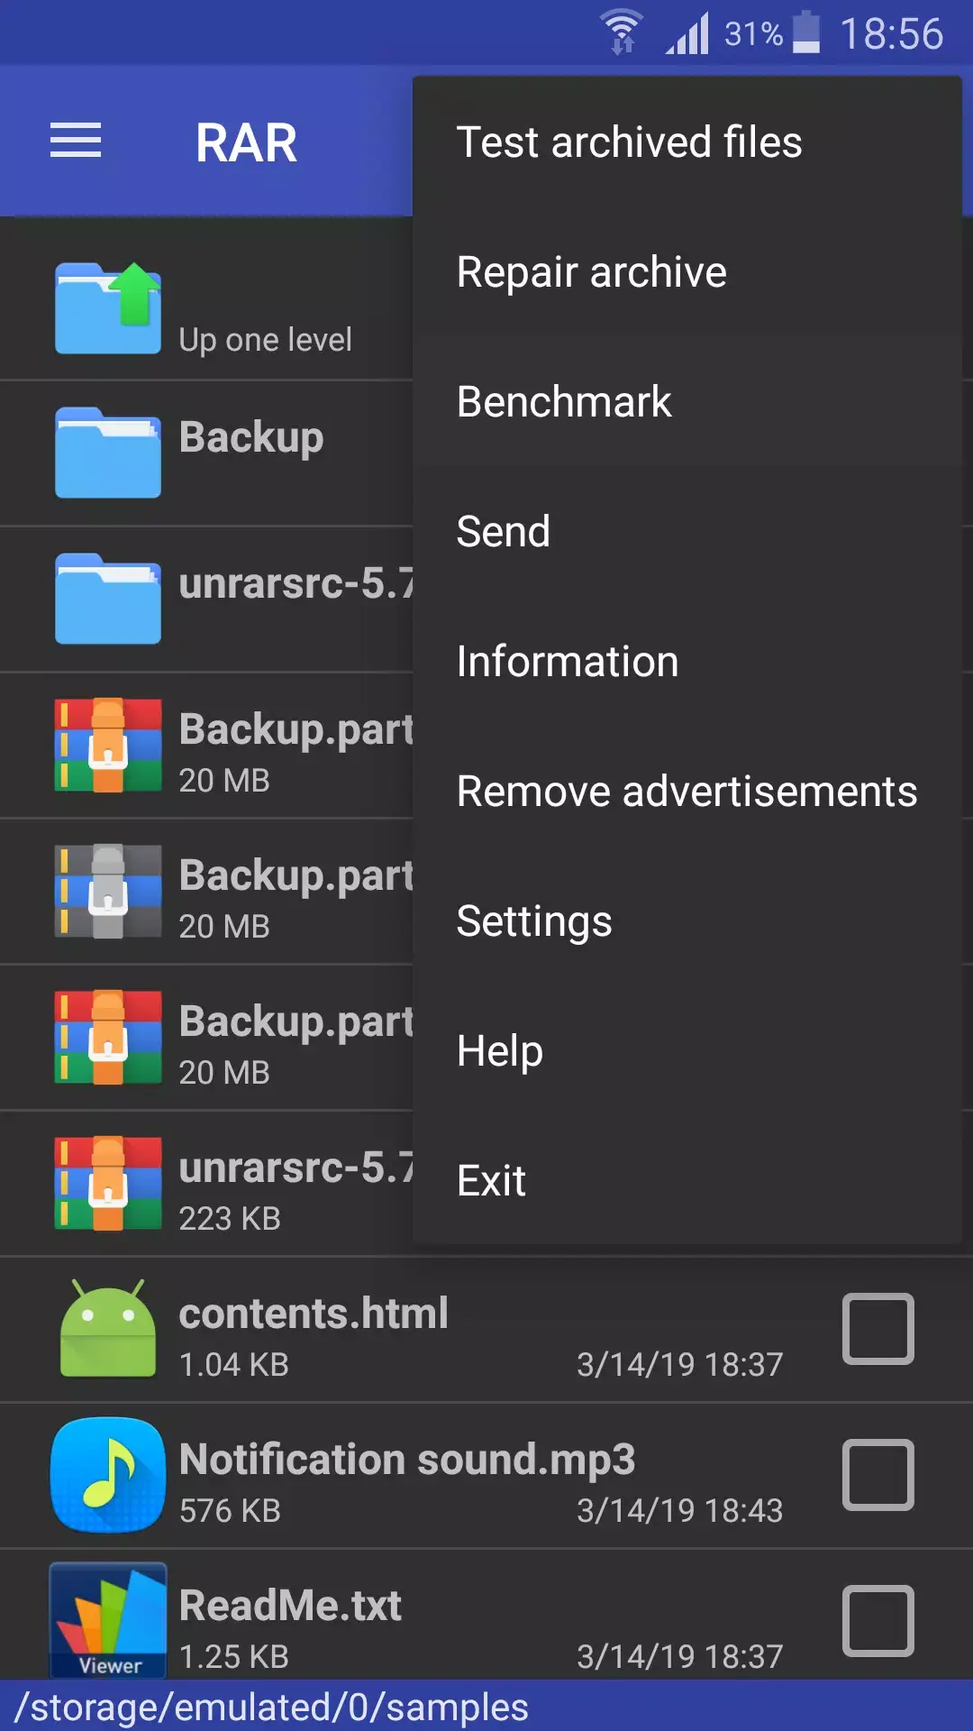Open Help from the menu
The image size is (973, 1731).
click(498, 1049)
